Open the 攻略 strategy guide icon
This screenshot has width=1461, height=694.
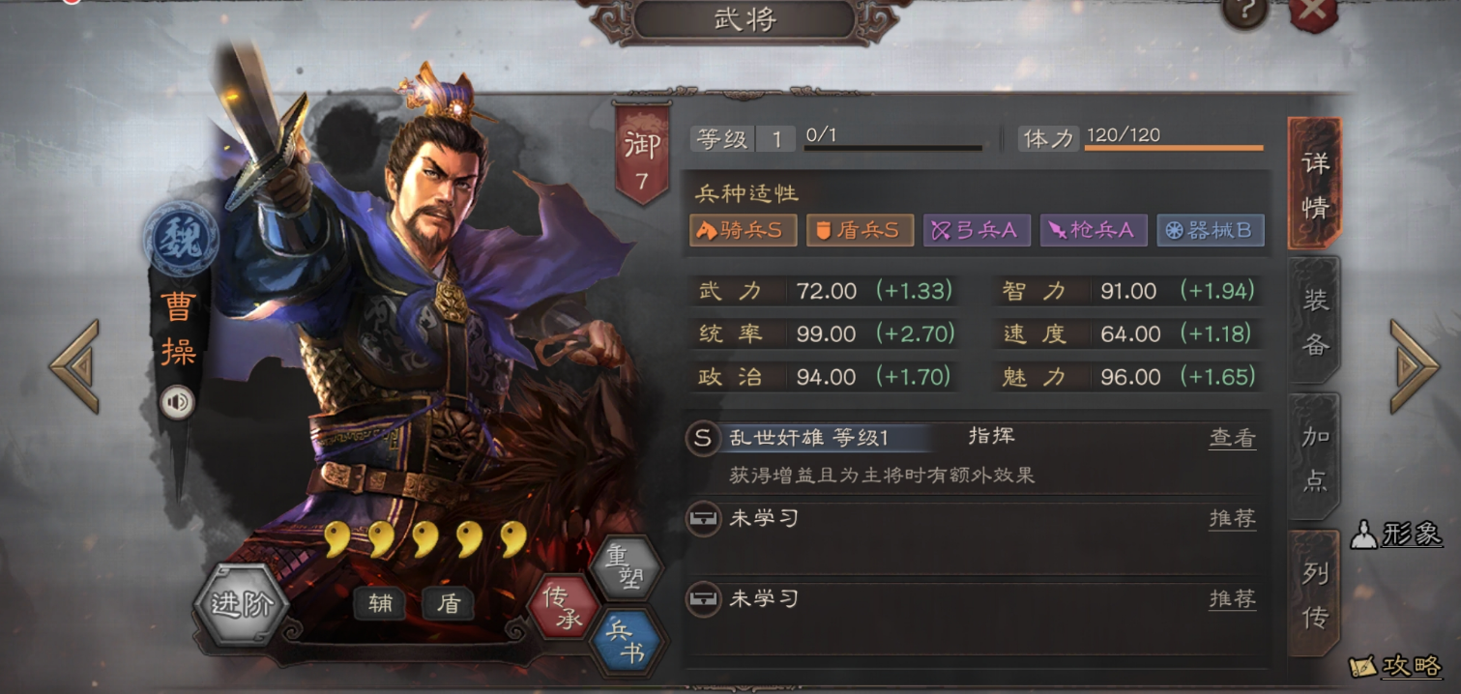pyautogui.click(x=1396, y=665)
